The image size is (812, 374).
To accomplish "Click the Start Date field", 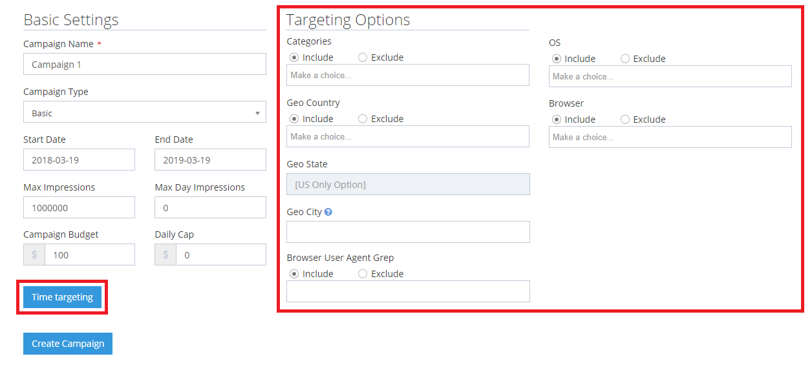I will [79, 160].
